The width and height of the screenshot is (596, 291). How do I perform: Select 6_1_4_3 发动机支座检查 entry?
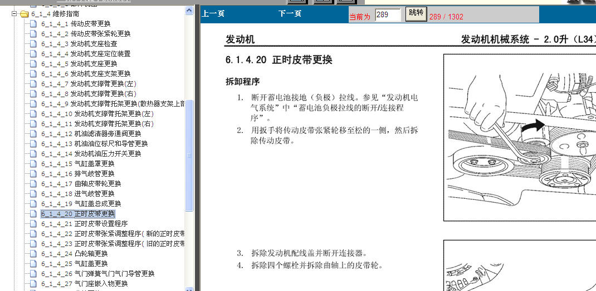pyautogui.click(x=79, y=44)
